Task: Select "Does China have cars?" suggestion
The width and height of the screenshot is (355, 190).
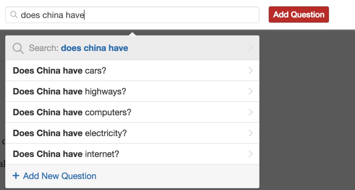Action: [x=59, y=71]
